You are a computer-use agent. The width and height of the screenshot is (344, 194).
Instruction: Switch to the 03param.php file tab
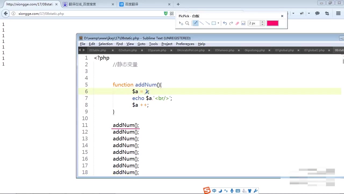coord(157,50)
